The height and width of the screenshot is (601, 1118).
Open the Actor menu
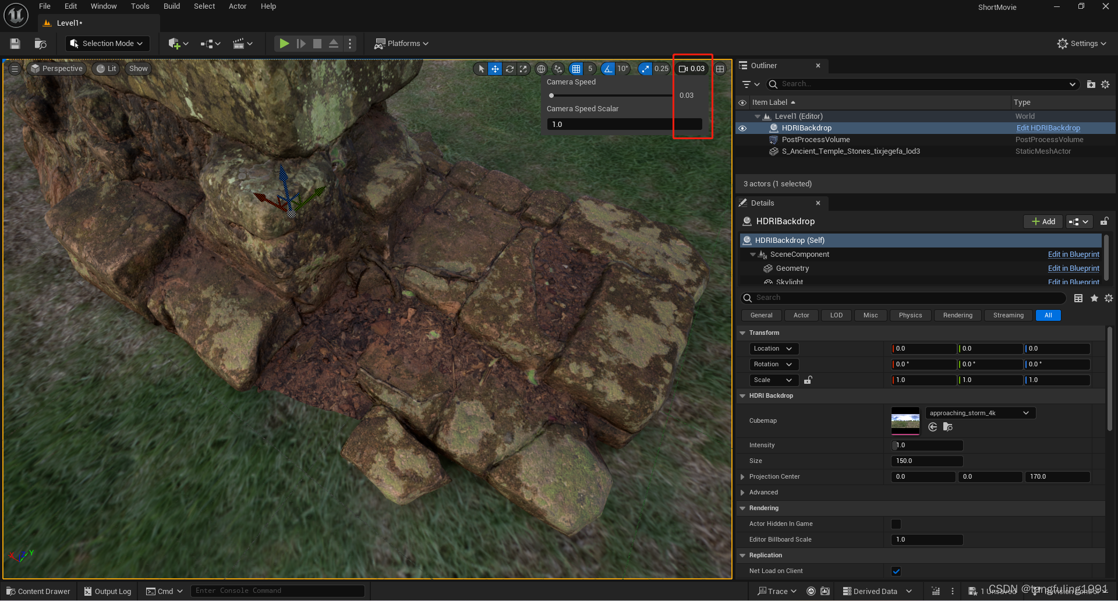[x=238, y=6]
